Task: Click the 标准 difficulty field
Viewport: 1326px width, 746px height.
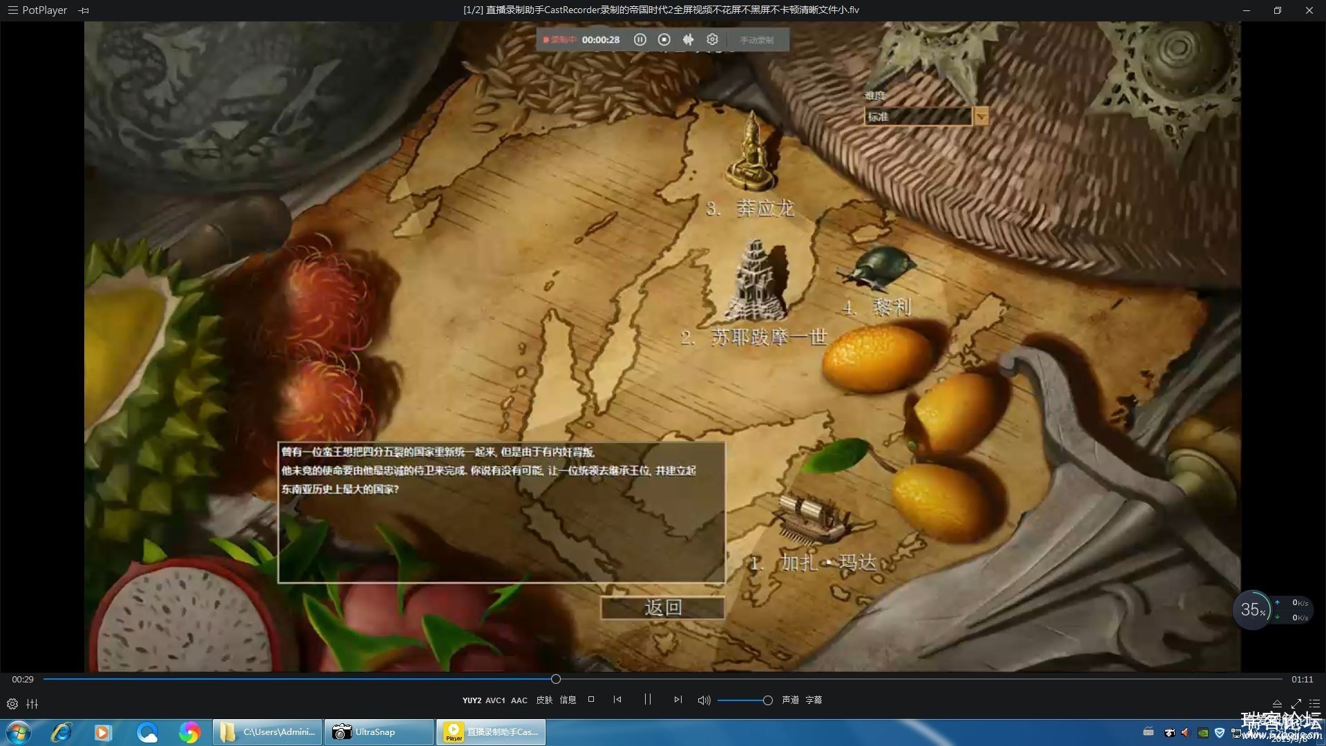Action: pos(918,117)
